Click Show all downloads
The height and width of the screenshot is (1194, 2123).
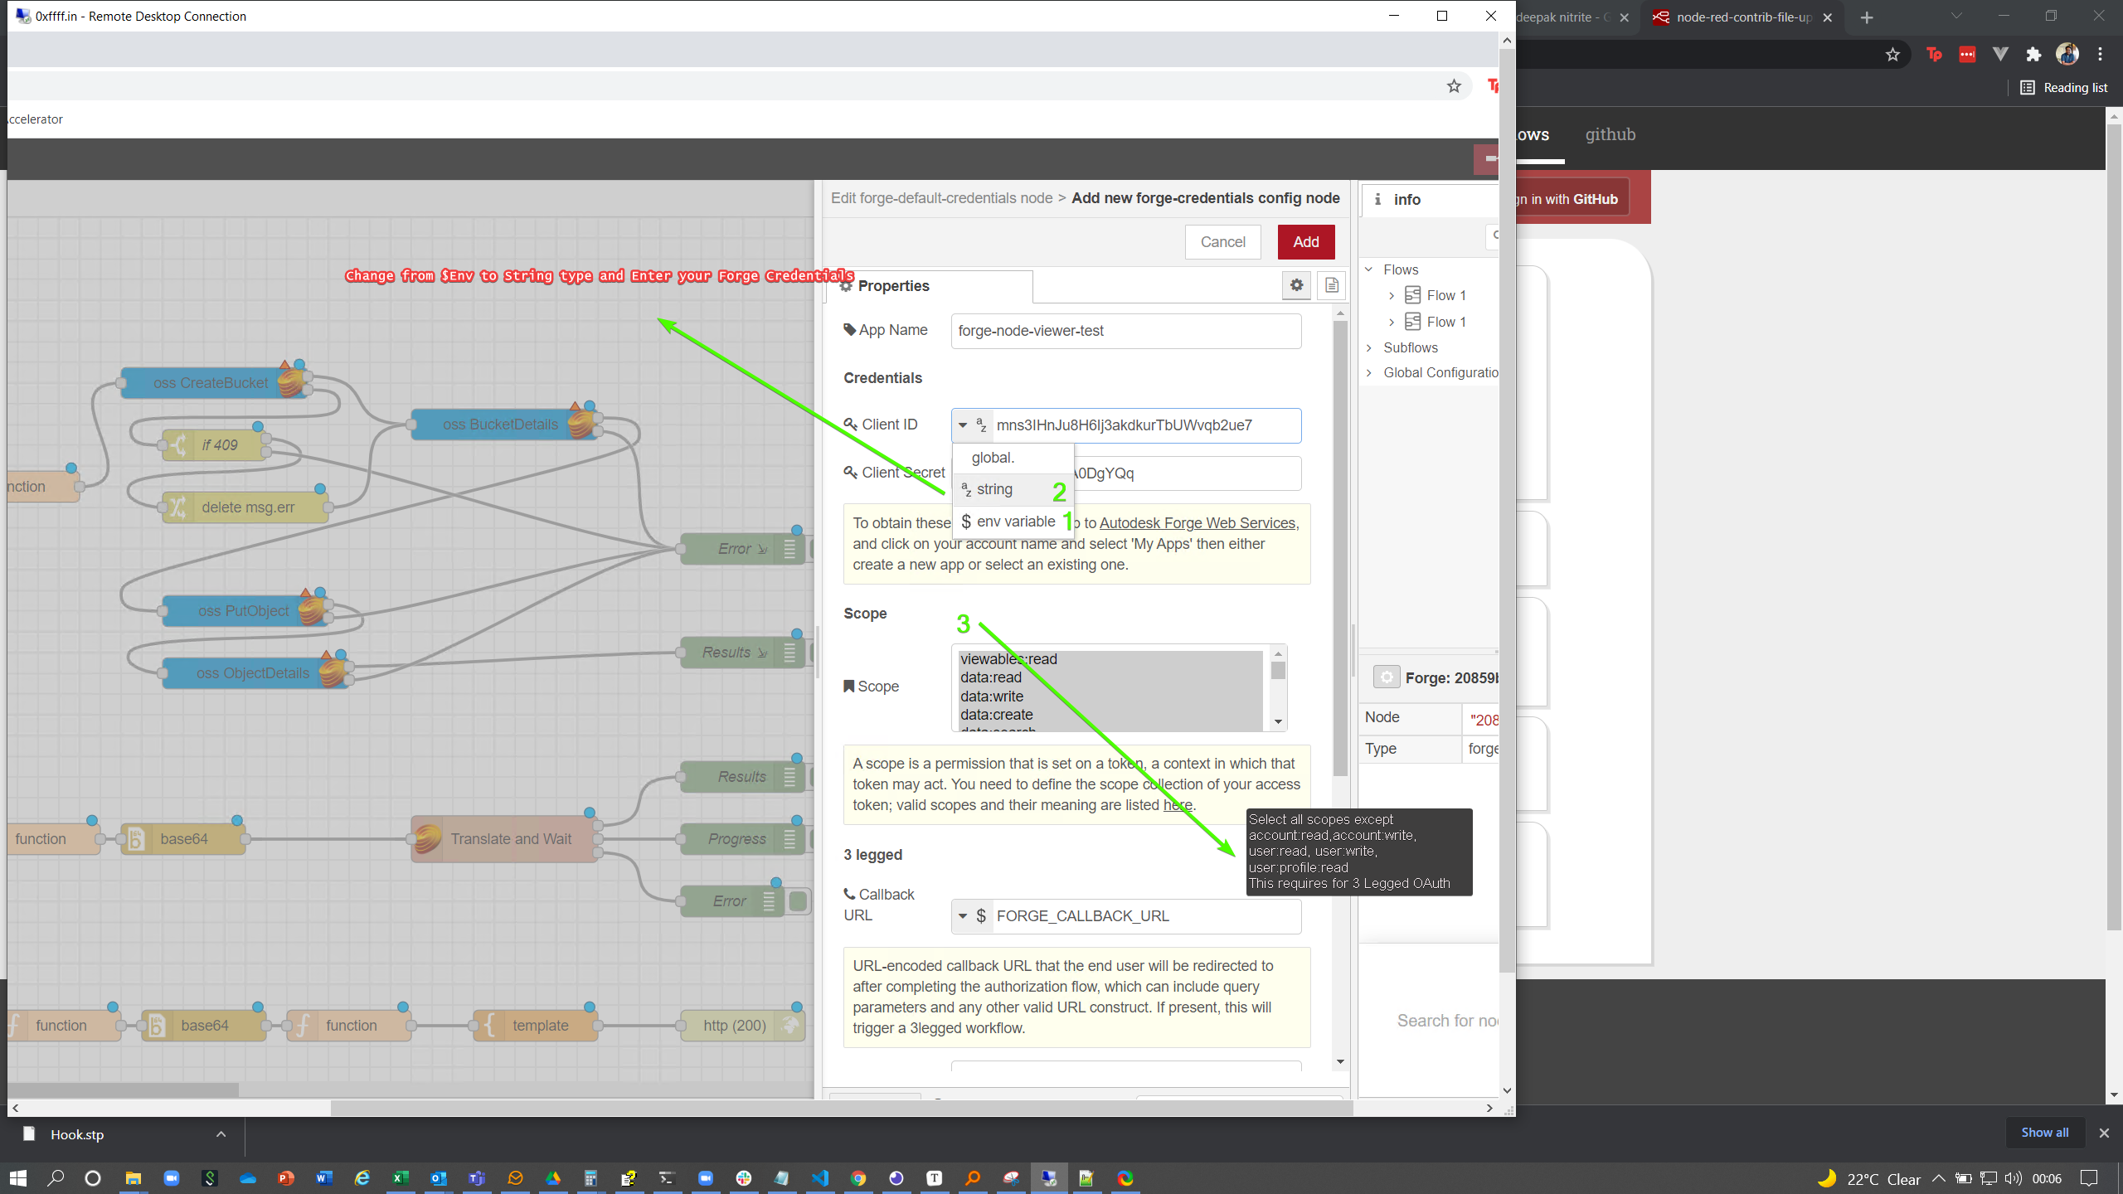click(x=2045, y=1133)
